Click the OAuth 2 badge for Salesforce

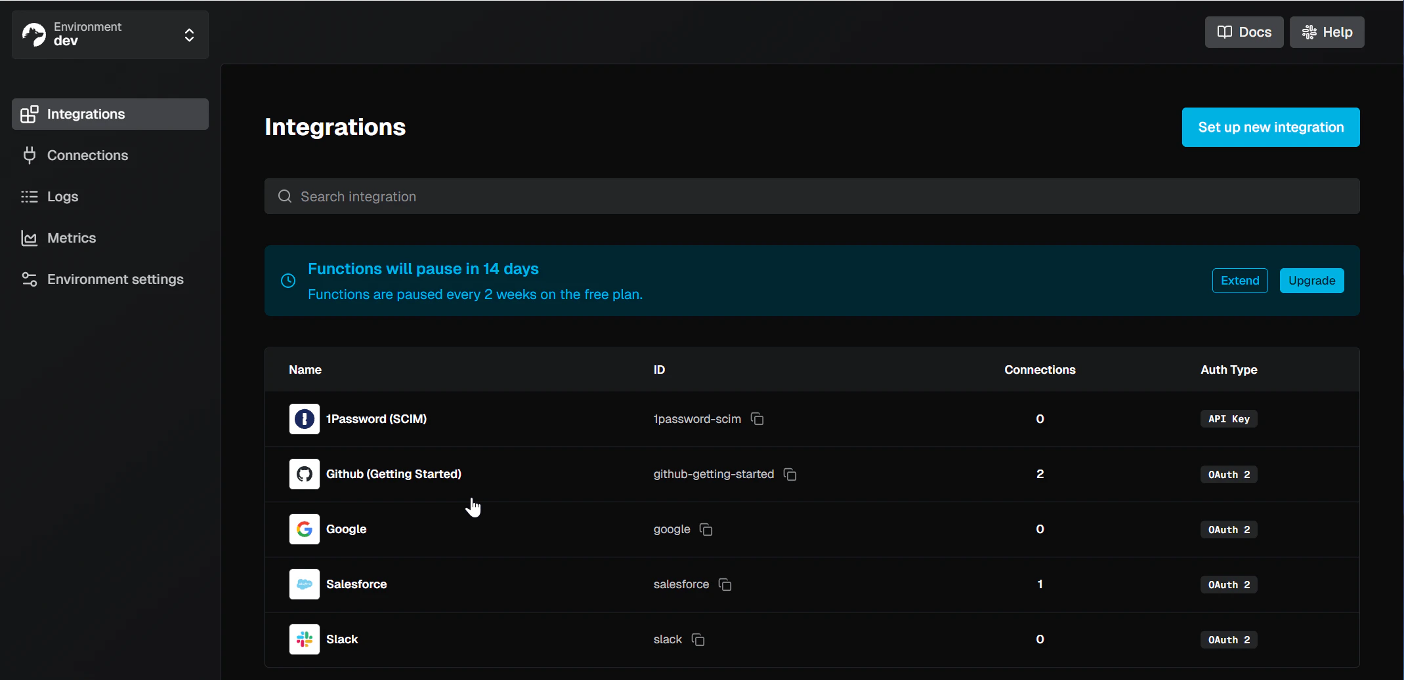tap(1229, 584)
